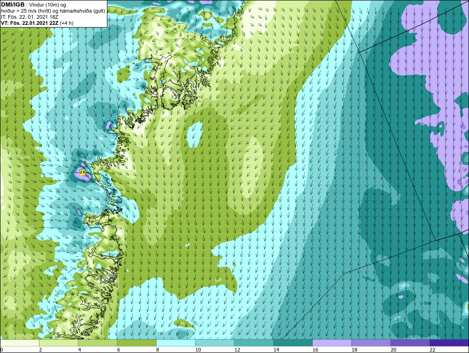Select the 6-8 m/s olive green swatch

pyautogui.click(x=136, y=343)
